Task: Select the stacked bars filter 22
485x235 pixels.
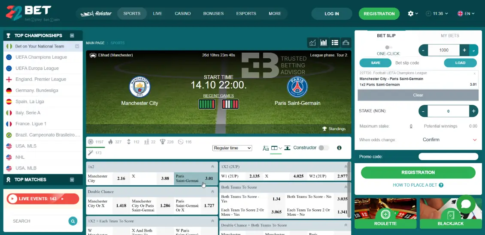Action: pyautogui.click(x=147, y=142)
